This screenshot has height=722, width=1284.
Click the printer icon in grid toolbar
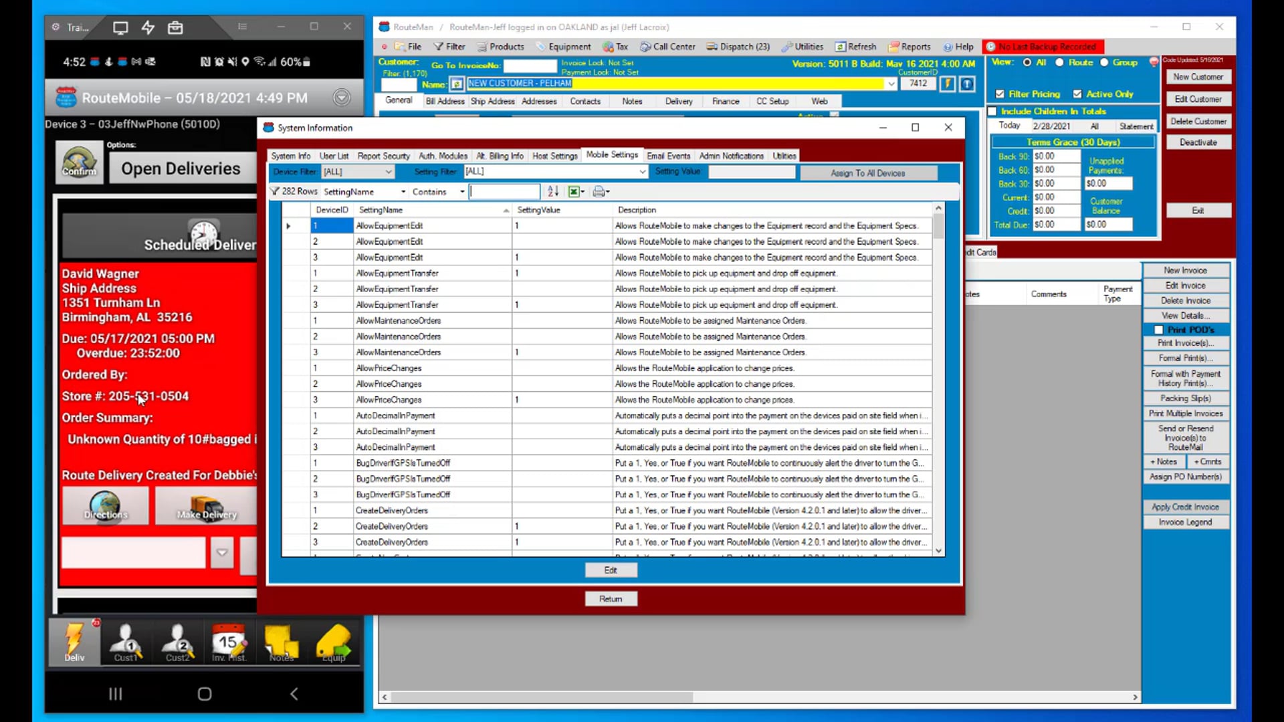(599, 191)
